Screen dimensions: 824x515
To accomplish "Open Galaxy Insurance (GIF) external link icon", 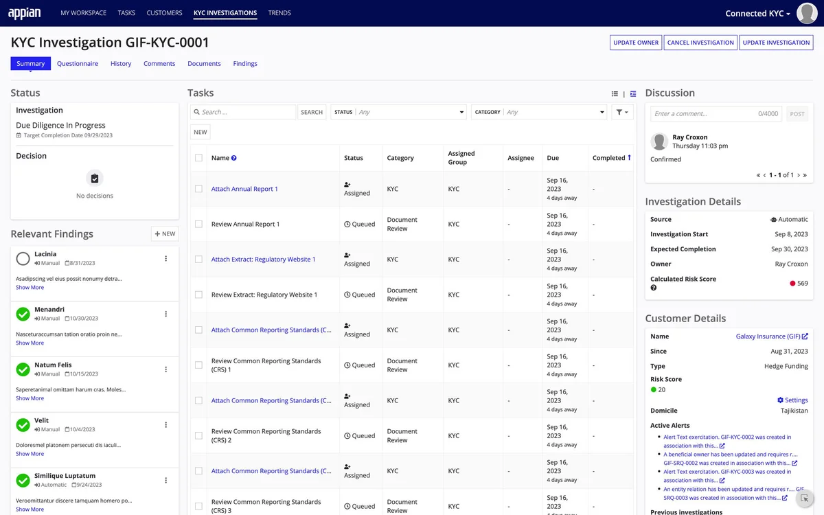I will click(805, 336).
